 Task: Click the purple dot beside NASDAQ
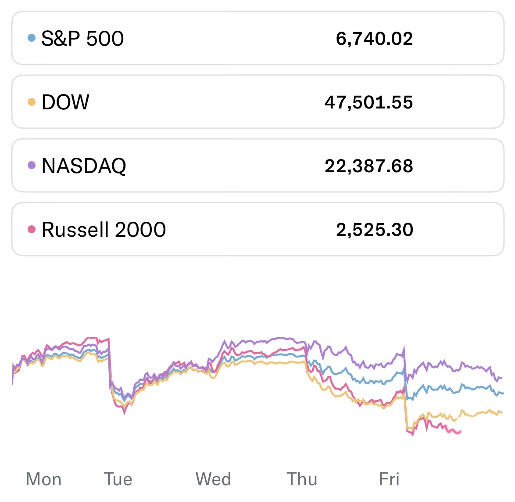tap(31, 166)
